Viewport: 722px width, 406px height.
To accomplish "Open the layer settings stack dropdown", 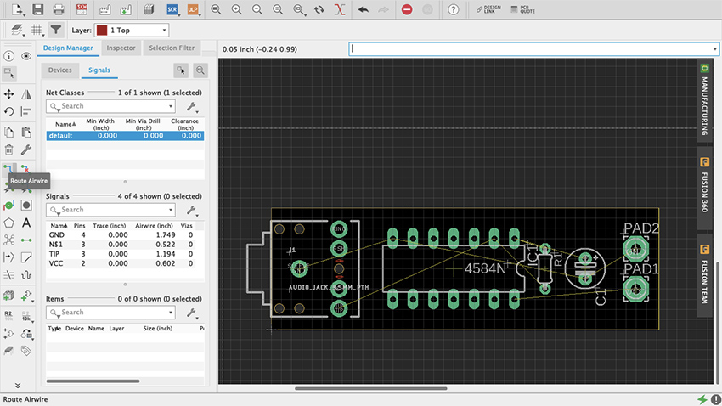I will pyautogui.click(x=18, y=30).
